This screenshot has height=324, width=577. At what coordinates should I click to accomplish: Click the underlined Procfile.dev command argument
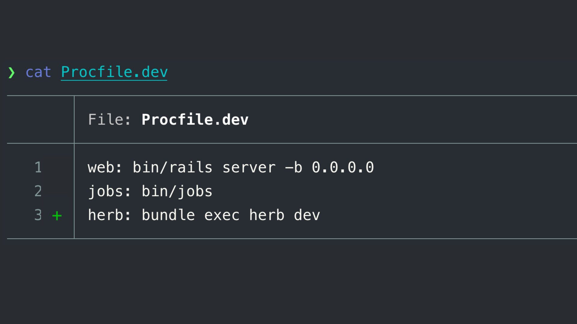(x=114, y=72)
